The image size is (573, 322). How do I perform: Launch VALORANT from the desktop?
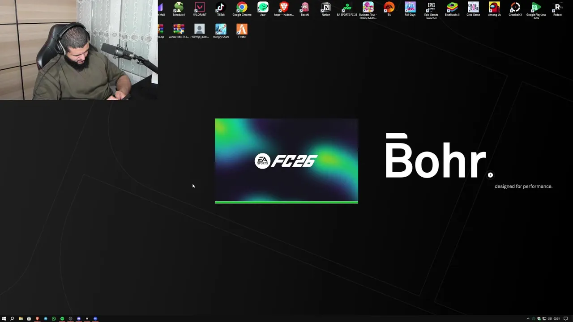[200, 9]
